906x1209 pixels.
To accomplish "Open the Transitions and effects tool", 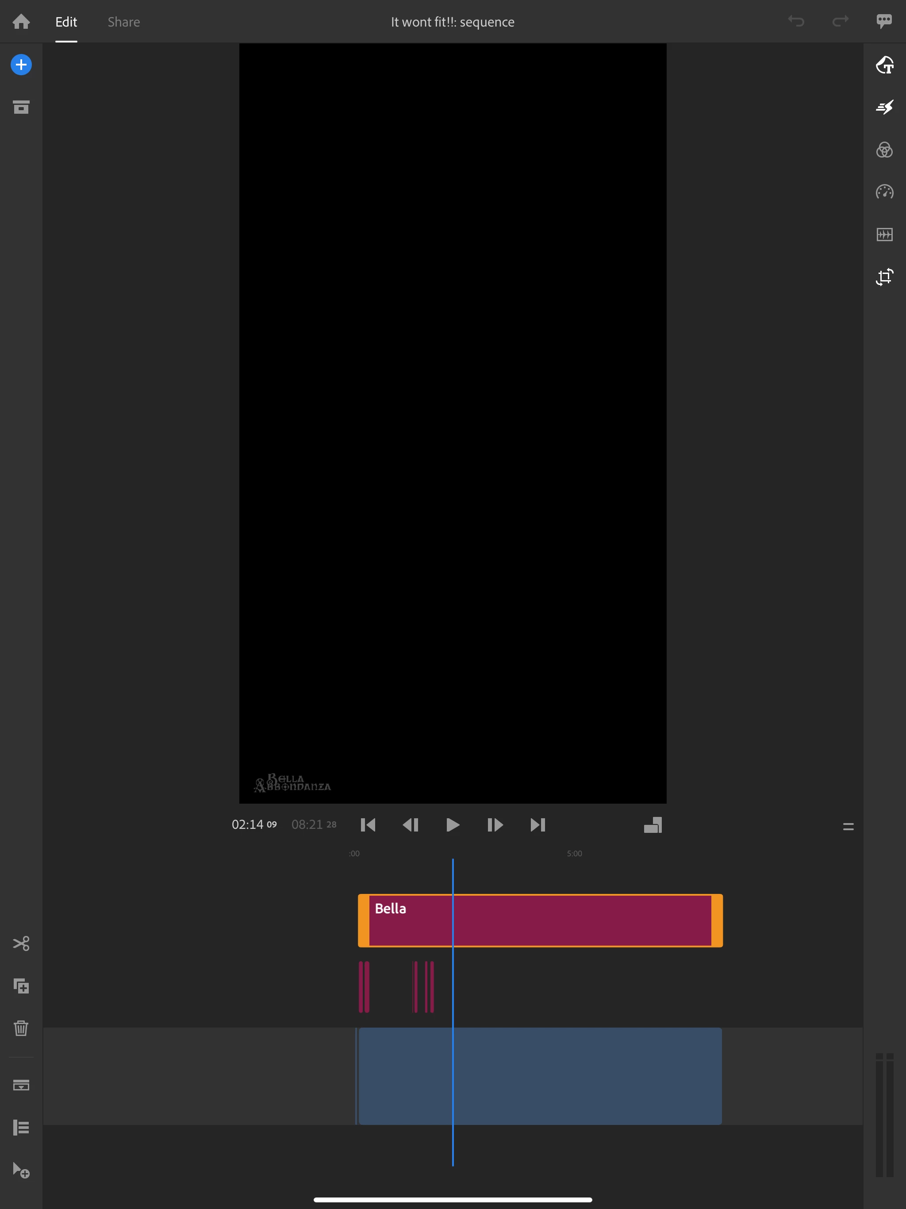I will pos(884,107).
